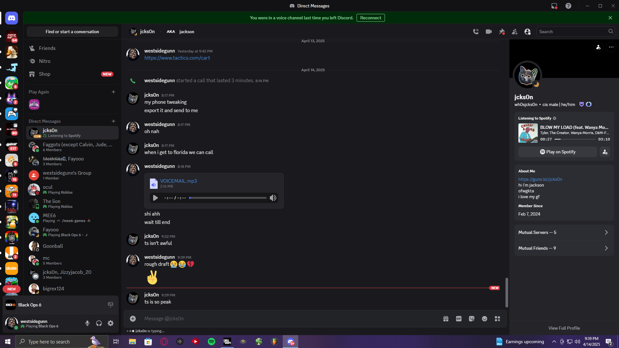
Task: Mute the microphone
Action: pos(87,323)
